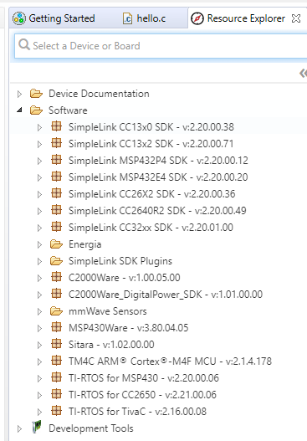This screenshot has width=307, height=441.
Task: Switch to the Getting Started tab
Action: (x=54, y=18)
